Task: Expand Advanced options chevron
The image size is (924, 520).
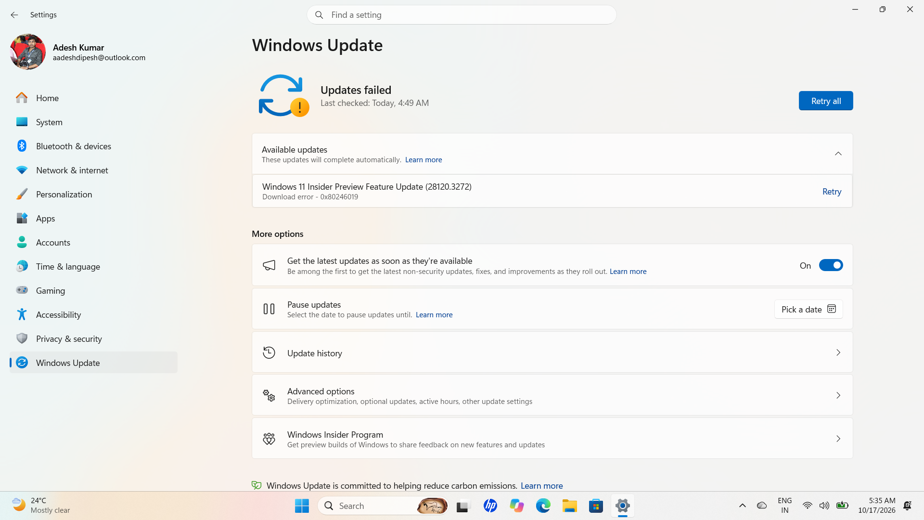Action: coord(838,396)
